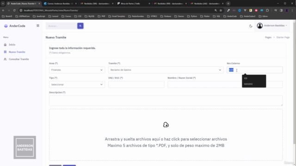Open the browser side panel icon
This screenshot has width=296, height=166.
pyautogui.click(x=281, y=10)
